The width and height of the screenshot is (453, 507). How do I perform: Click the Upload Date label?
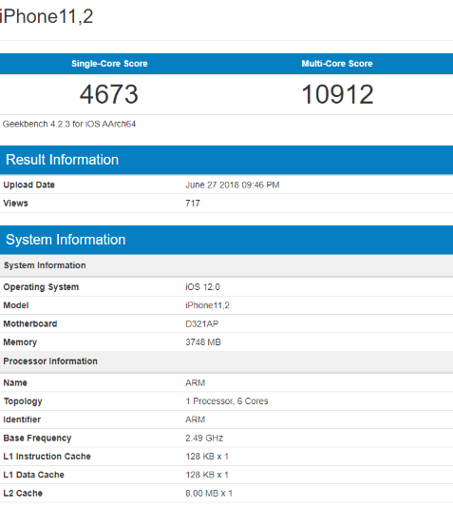[29, 185]
